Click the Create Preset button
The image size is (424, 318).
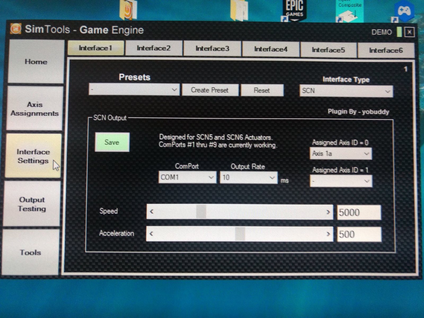(x=210, y=90)
